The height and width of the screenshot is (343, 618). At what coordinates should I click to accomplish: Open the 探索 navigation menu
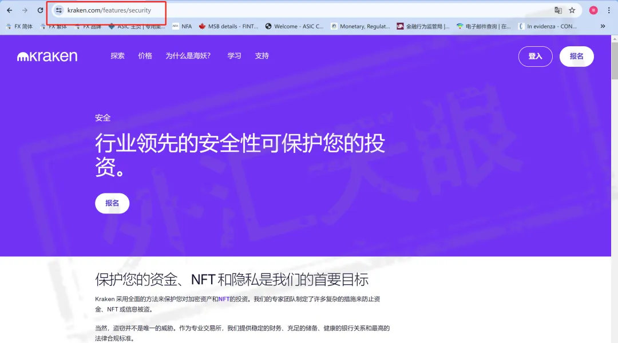(117, 56)
